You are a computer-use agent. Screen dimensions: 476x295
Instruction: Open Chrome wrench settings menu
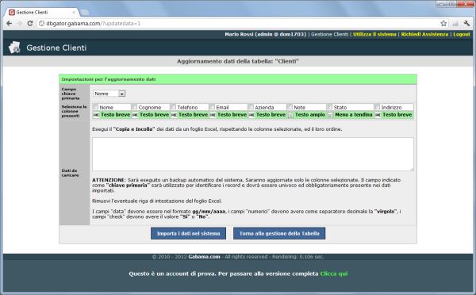[x=466, y=23]
